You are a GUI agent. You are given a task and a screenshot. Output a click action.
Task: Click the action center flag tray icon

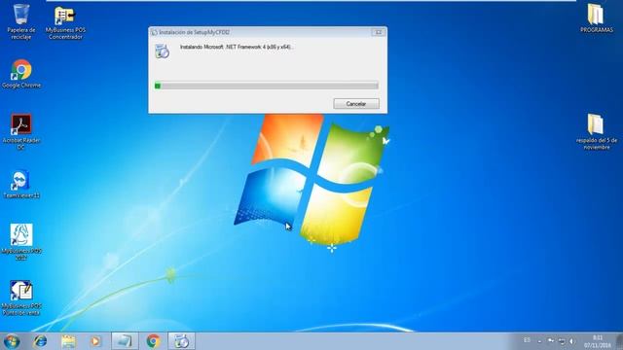[551, 341]
